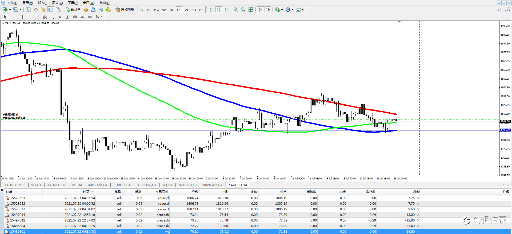
Task: Select the text label tool
Action: [x=60, y=17]
